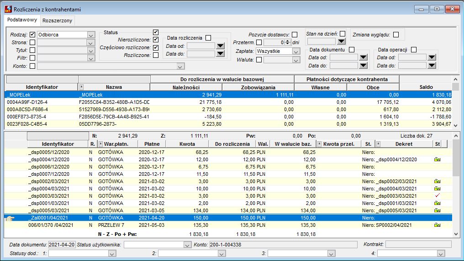
Task: Select document _dsp0005/12/2020
Action: pos(228,152)
